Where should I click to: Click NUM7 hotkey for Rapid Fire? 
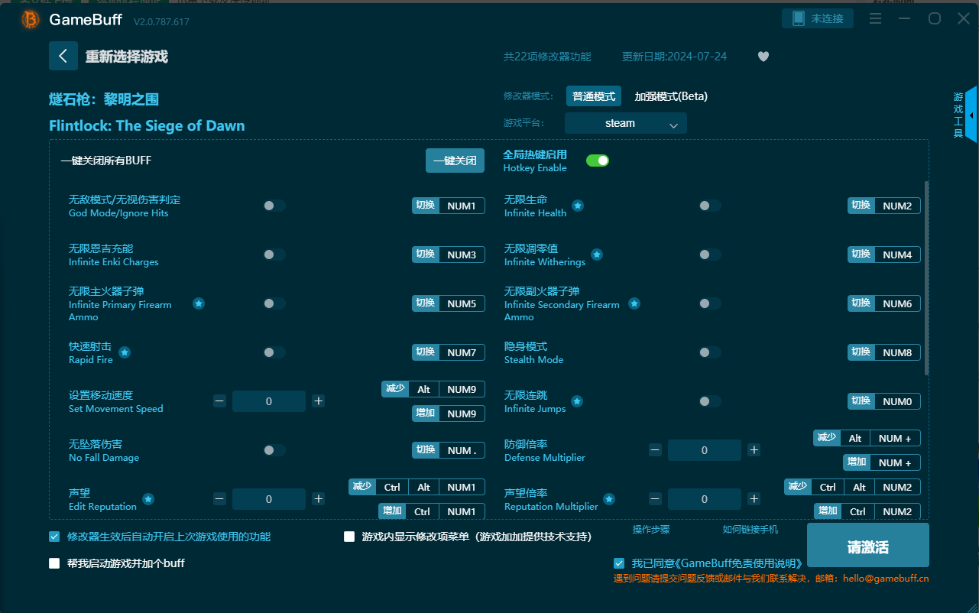(x=462, y=352)
